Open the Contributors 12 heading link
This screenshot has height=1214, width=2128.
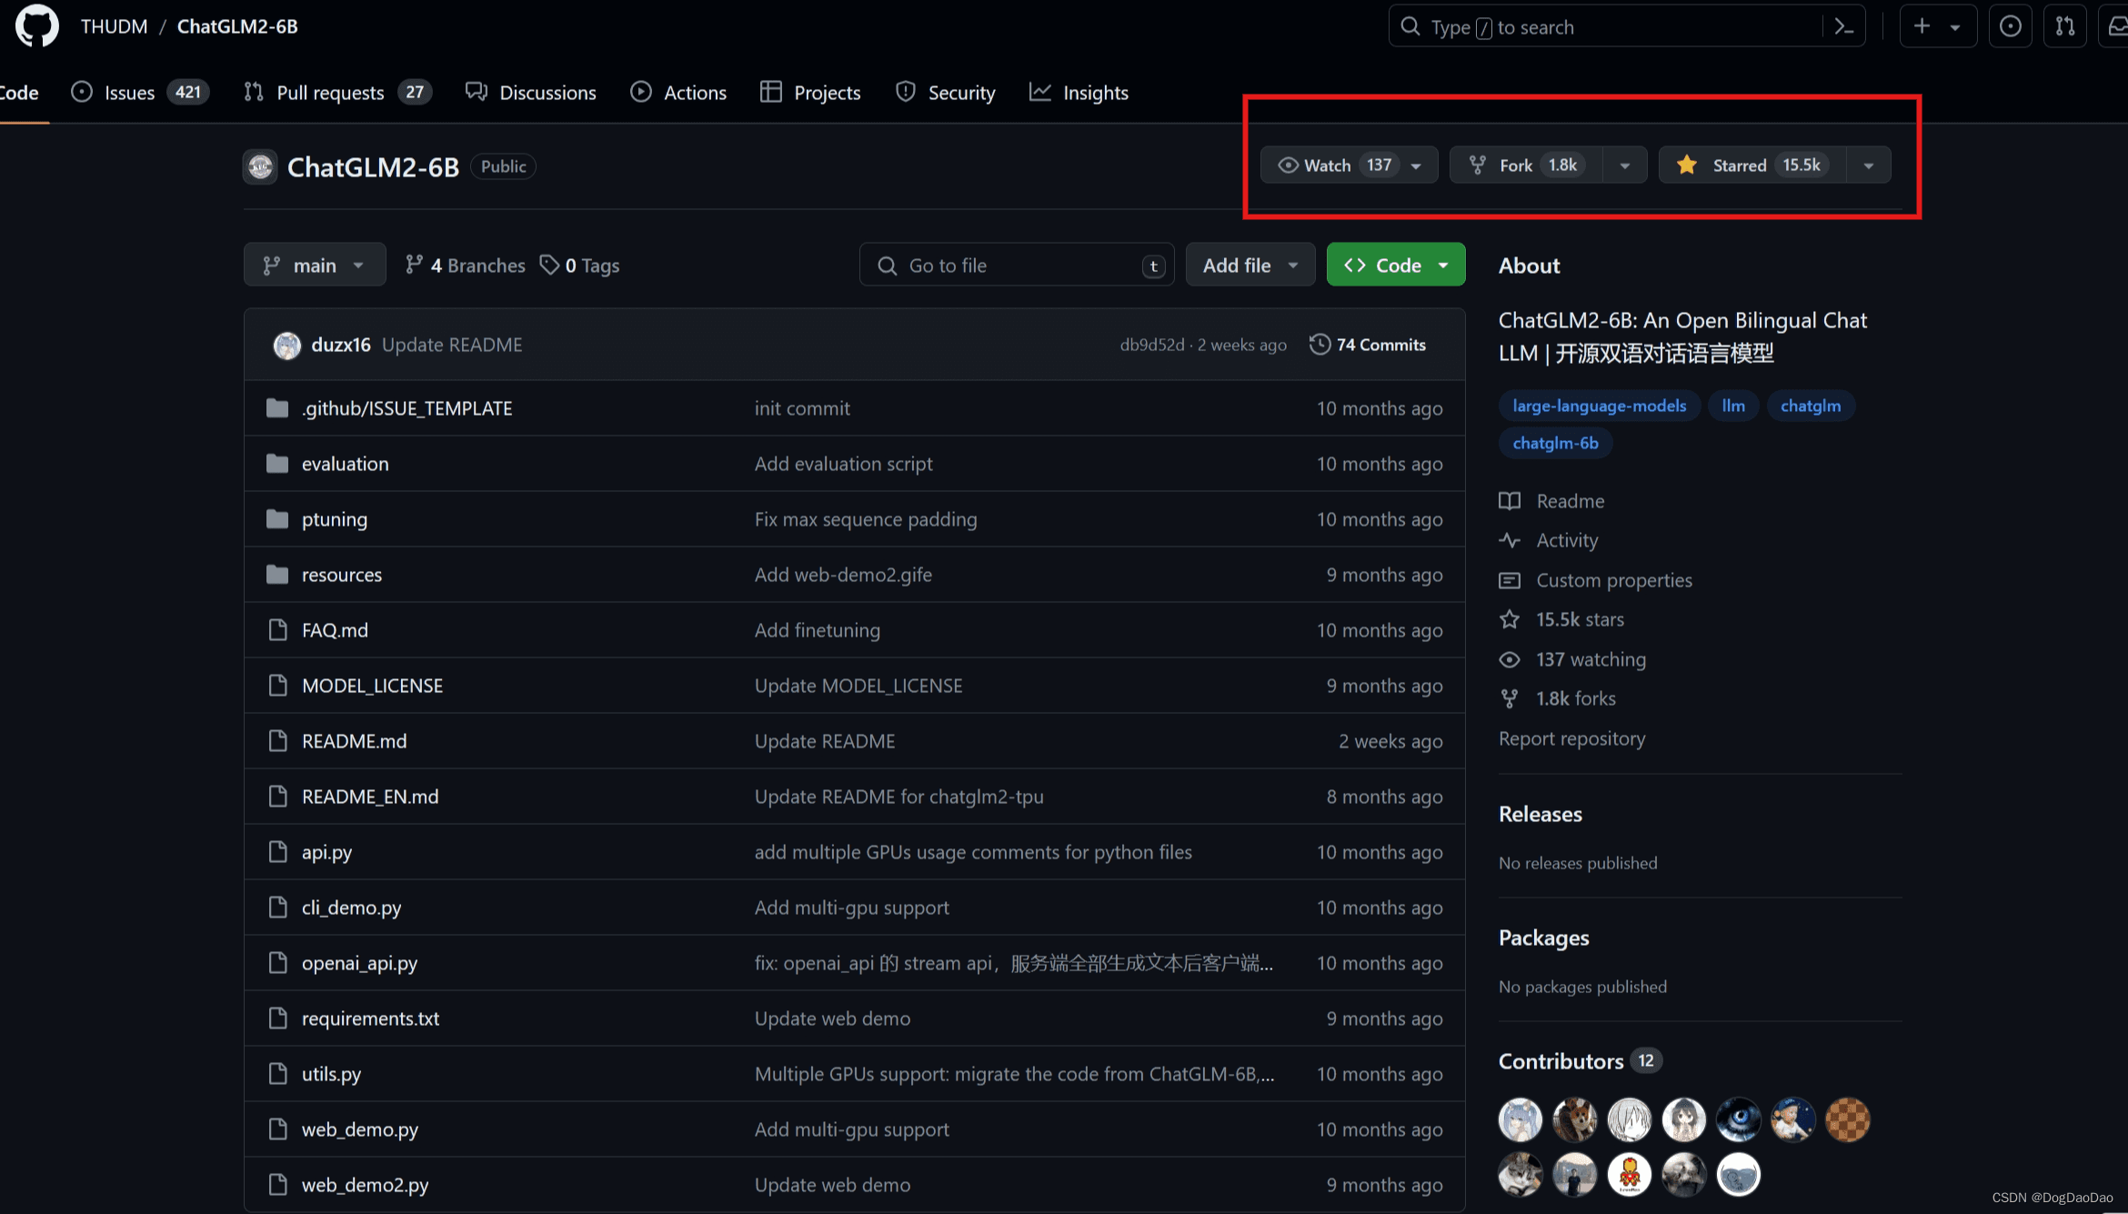click(1580, 1061)
